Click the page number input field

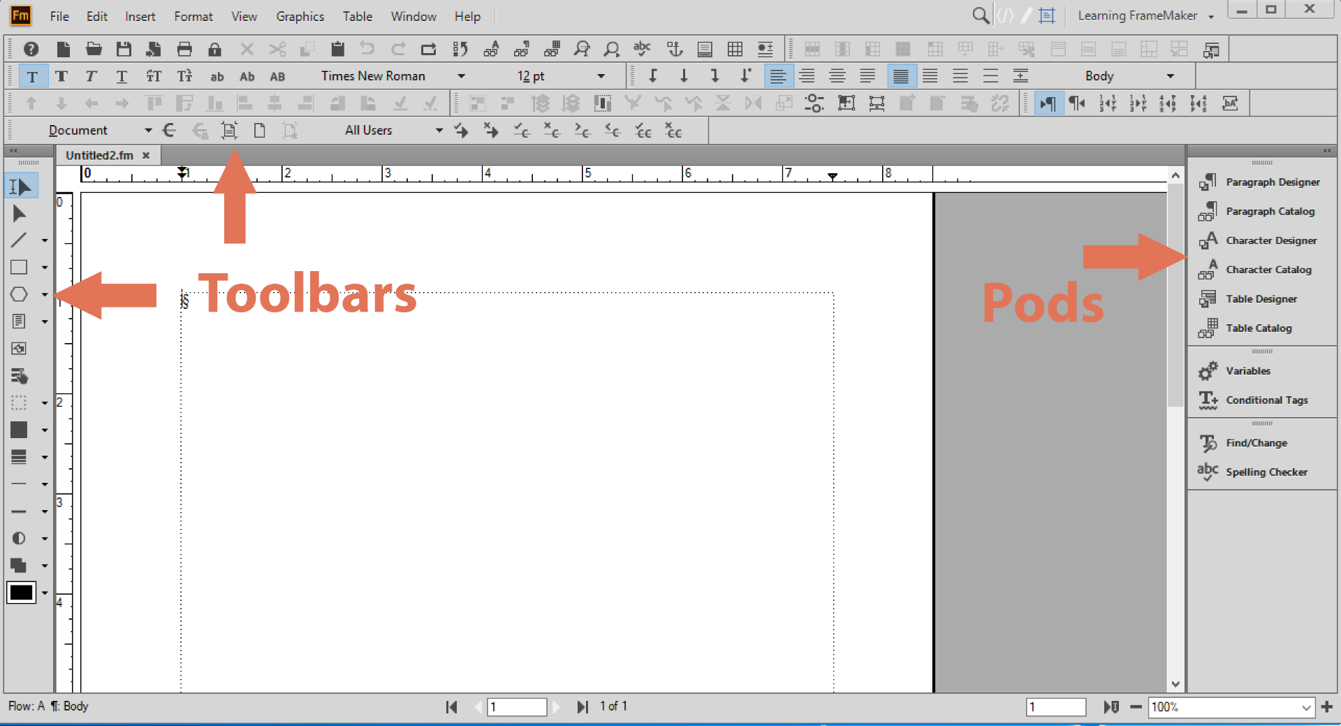tap(518, 707)
